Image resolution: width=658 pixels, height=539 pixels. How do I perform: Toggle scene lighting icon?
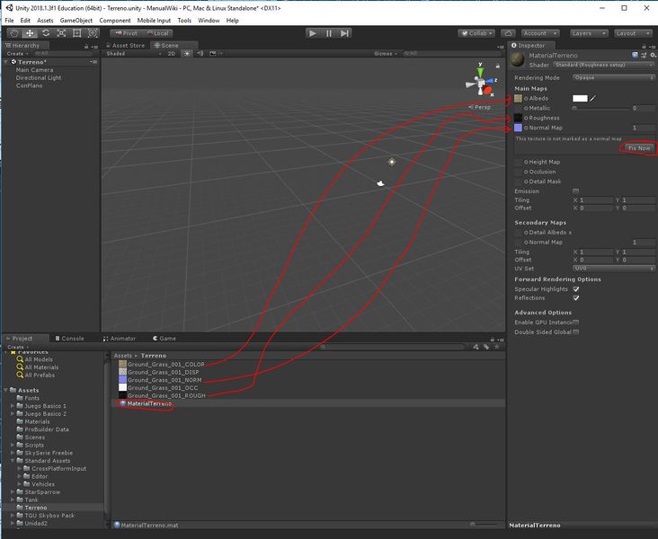[187, 53]
